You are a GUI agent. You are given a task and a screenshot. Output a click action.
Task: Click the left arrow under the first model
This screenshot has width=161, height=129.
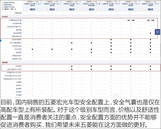(27, 9)
